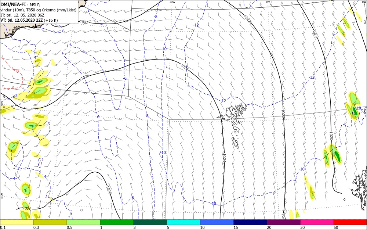Click the "5W" longitude label
The height and width of the screenshot is (230, 367).
268,2
